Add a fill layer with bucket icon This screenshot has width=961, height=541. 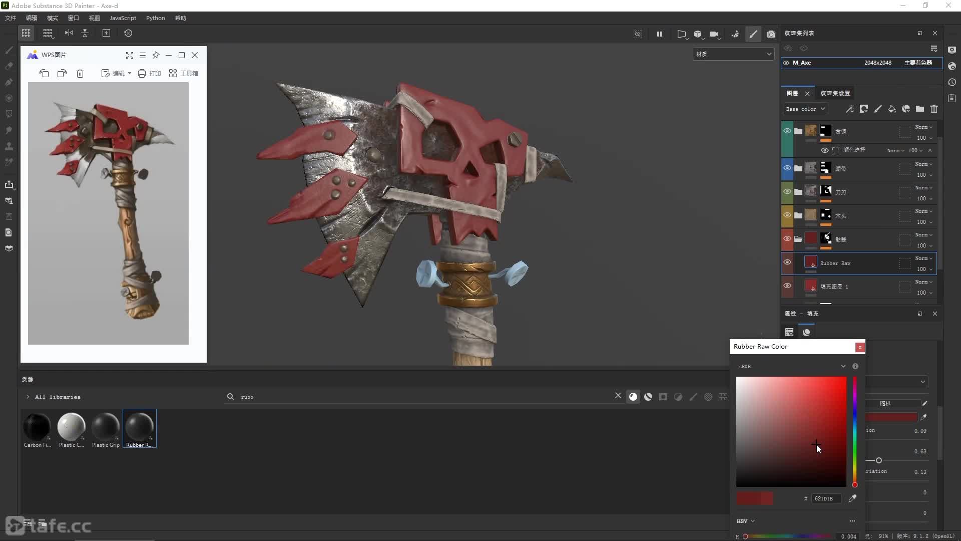tap(892, 109)
